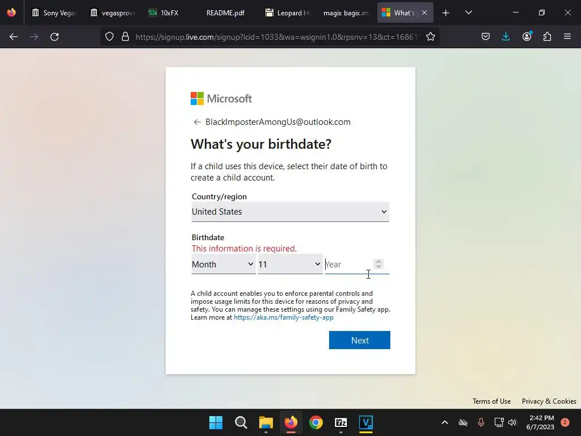581x436 pixels.
Task: Open Vegas Pro from taskbar
Action: [x=366, y=422]
